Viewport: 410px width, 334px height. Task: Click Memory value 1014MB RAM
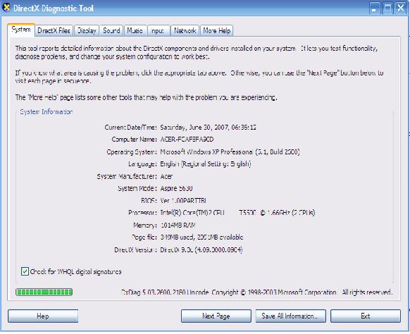[178, 225]
